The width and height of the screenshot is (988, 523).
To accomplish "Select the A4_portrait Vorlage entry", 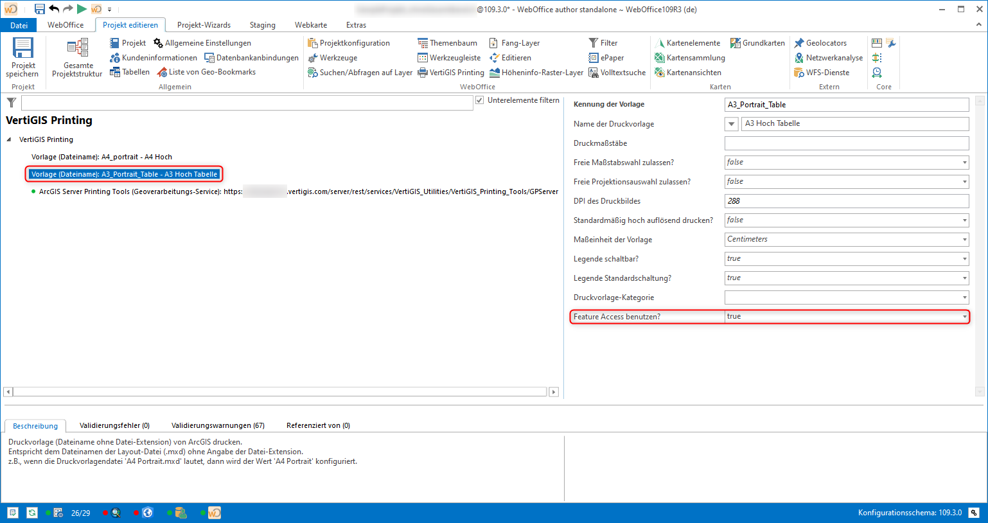I will click(x=103, y=156).
